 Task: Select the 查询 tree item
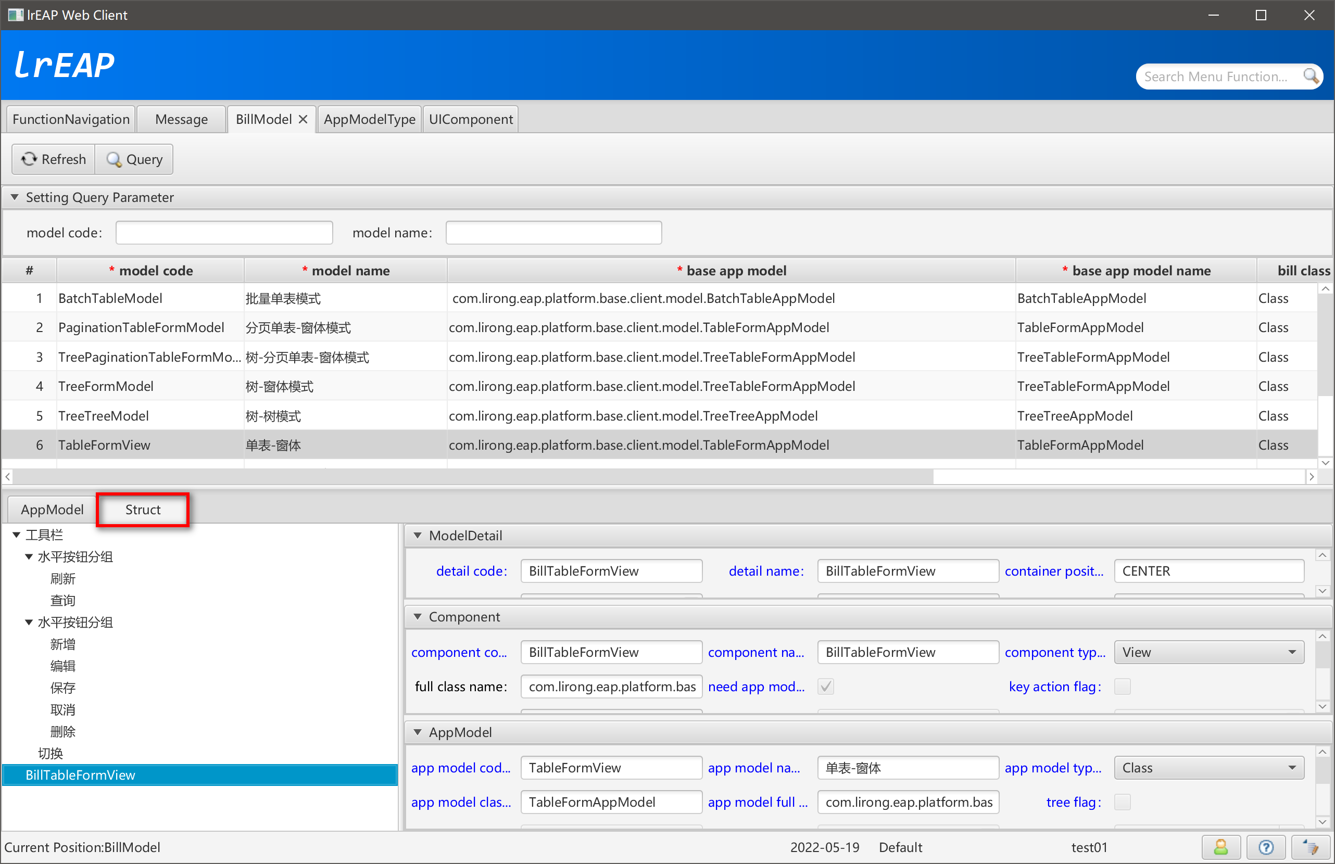(x=63, y=600)
